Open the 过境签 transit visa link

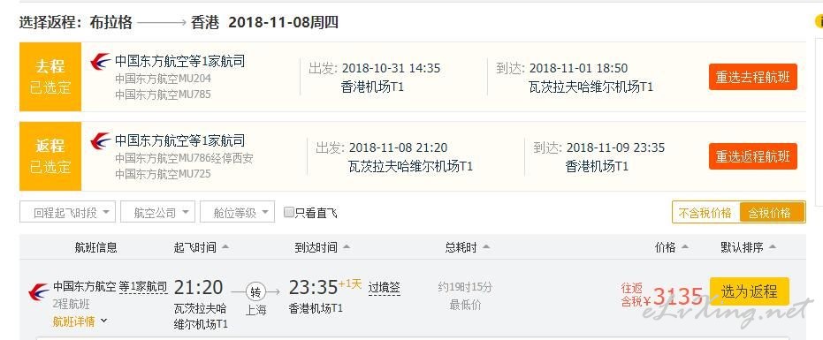click(x=385, y=287)
